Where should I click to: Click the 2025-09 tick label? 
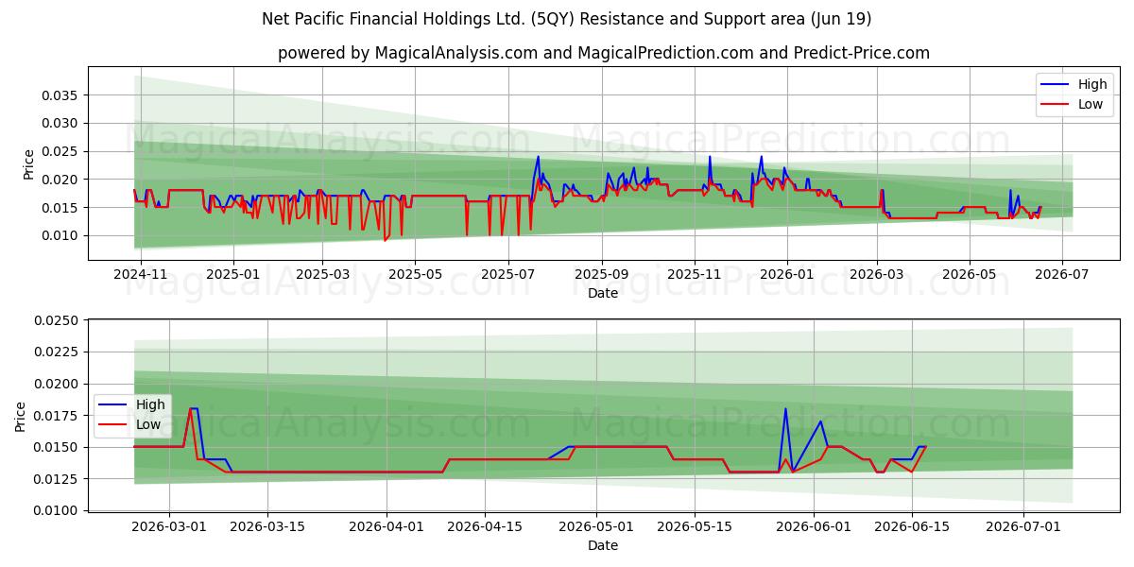tap(601, 274)
